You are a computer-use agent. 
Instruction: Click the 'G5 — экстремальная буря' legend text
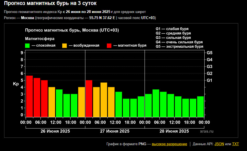(x=179, y=47)
